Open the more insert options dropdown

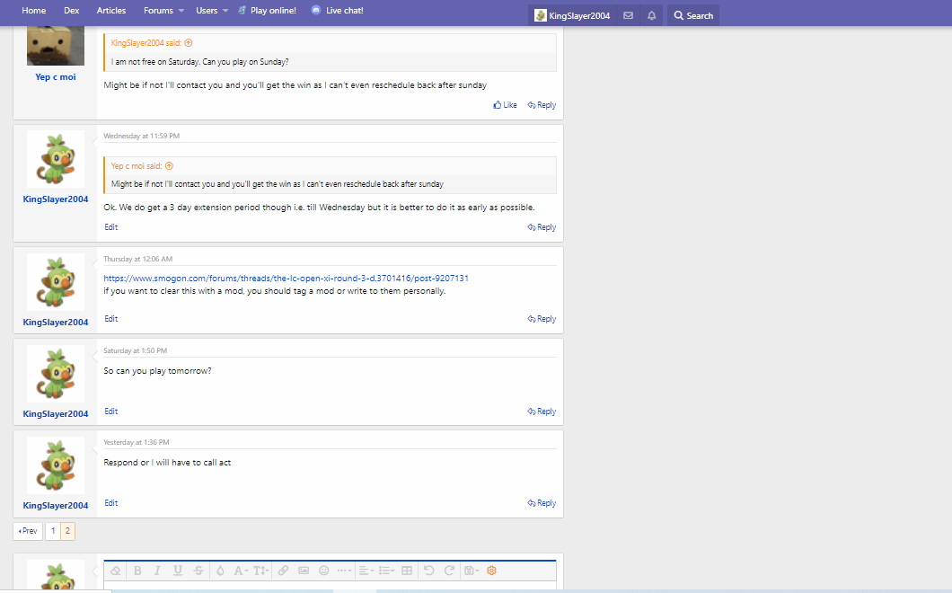[344, 571]
